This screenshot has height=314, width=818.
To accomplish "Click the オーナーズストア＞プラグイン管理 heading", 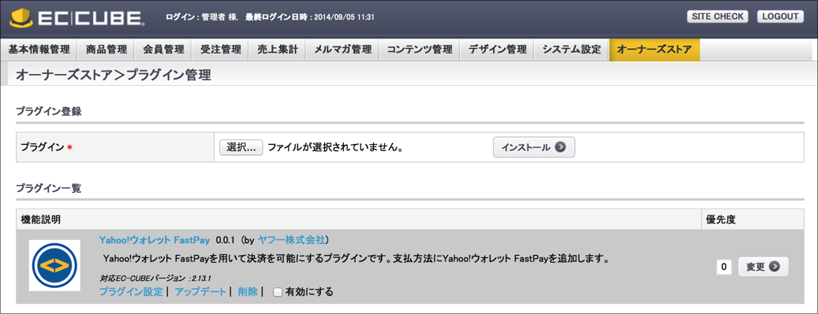I will click(x=114, y=75).
